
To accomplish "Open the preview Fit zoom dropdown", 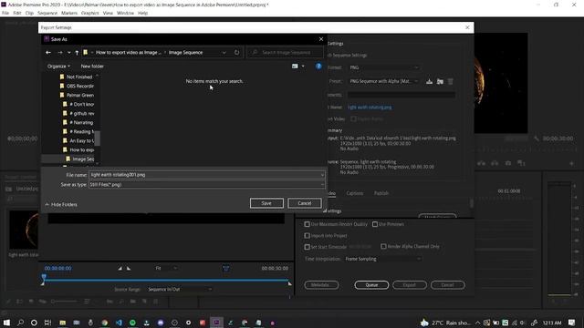I will (x=166, y=268).
